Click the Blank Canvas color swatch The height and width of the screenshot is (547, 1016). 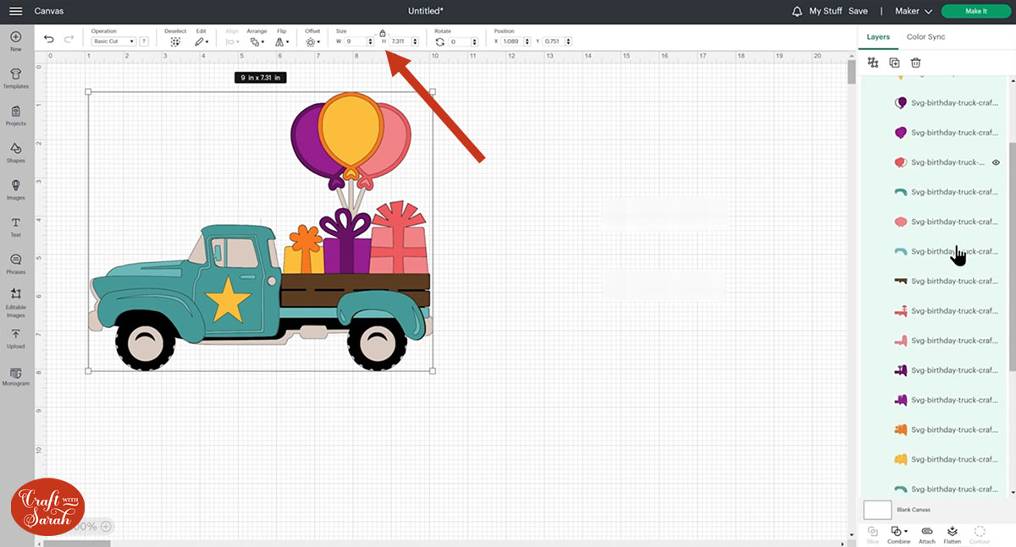coord(877,510)
